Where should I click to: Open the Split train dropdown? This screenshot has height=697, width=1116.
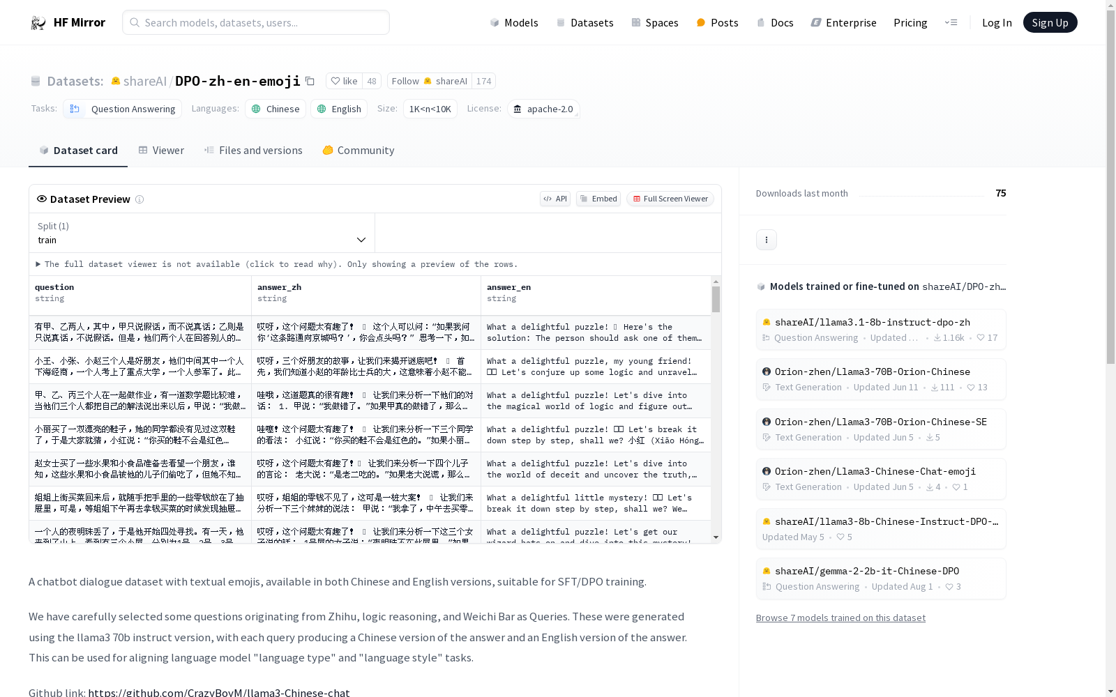pyautogui.click(x=202, y=233)
